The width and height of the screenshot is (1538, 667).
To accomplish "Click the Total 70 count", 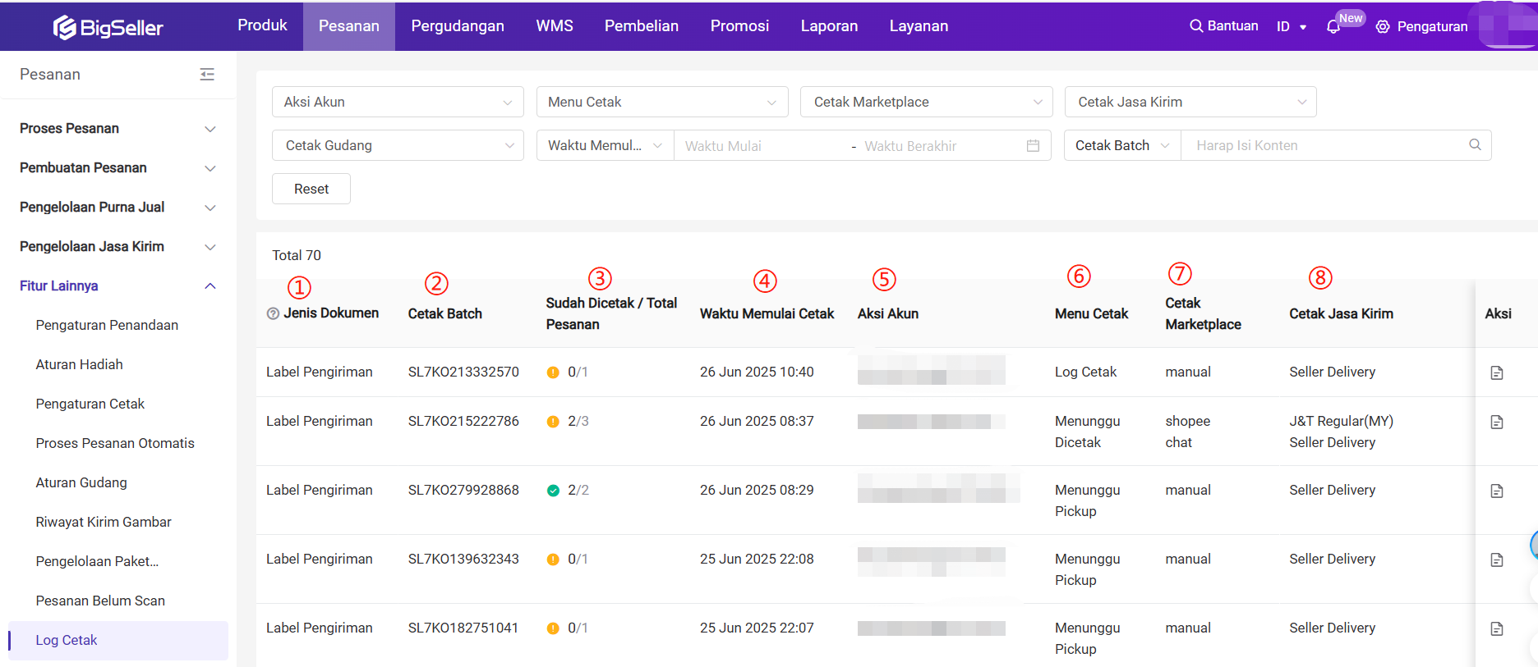I will 297,256.
